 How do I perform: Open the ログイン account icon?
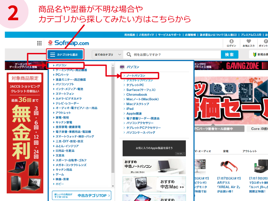231,41
